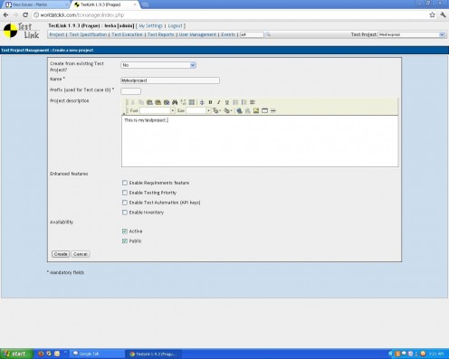Open the find binoculars tool
This screenshot has height=359, width=449.
coord(175,102)
